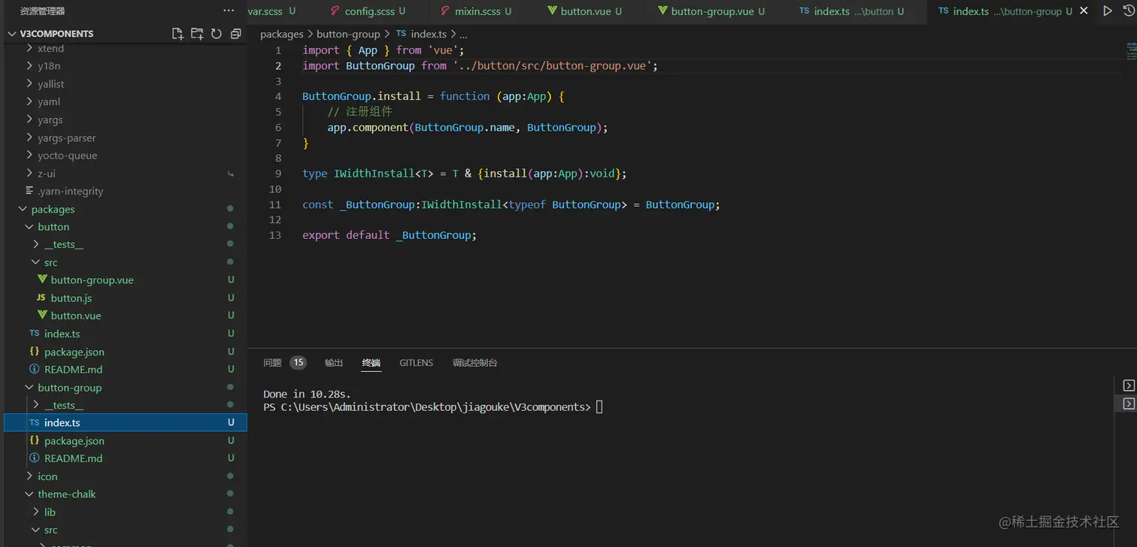Select the yallist folder row
This screenshot has width=1137, height=547.
click(x=126, y=84)
